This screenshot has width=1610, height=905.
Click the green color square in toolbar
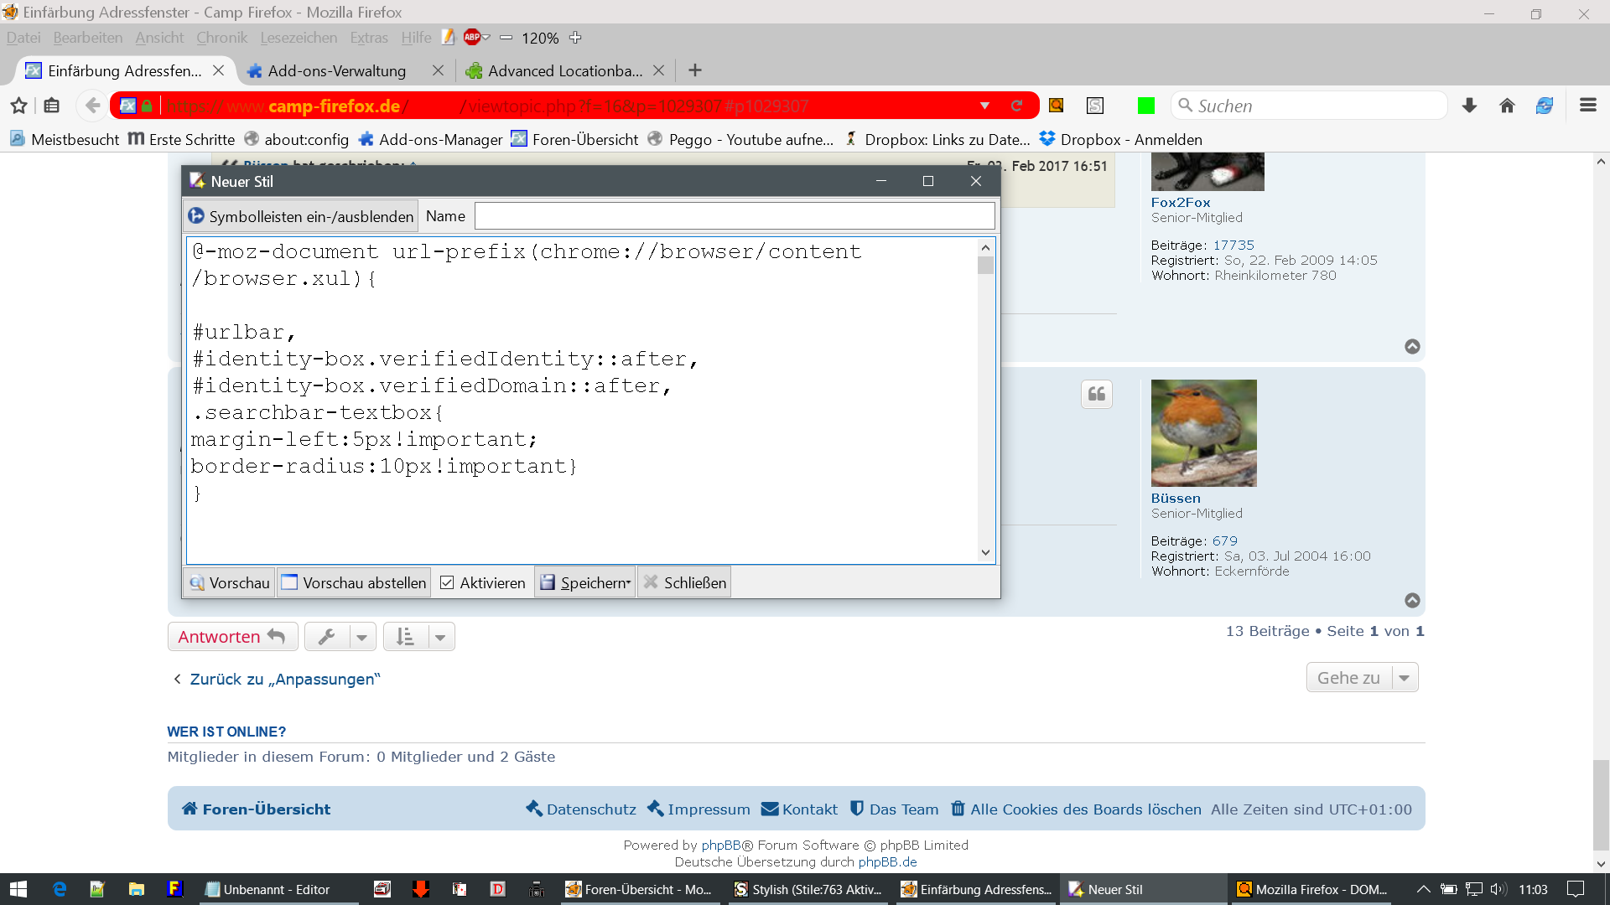click(1145, 106)
